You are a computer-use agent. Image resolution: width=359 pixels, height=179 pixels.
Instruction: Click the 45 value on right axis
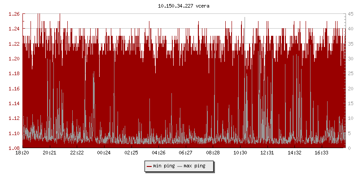tap(350, 14)
